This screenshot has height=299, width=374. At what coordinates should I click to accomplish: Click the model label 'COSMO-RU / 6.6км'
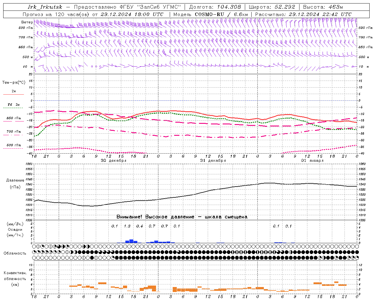[221, 14]
